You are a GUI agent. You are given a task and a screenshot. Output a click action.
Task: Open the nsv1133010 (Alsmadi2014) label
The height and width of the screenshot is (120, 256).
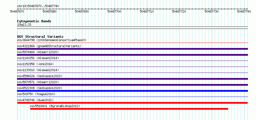[38, 70]
